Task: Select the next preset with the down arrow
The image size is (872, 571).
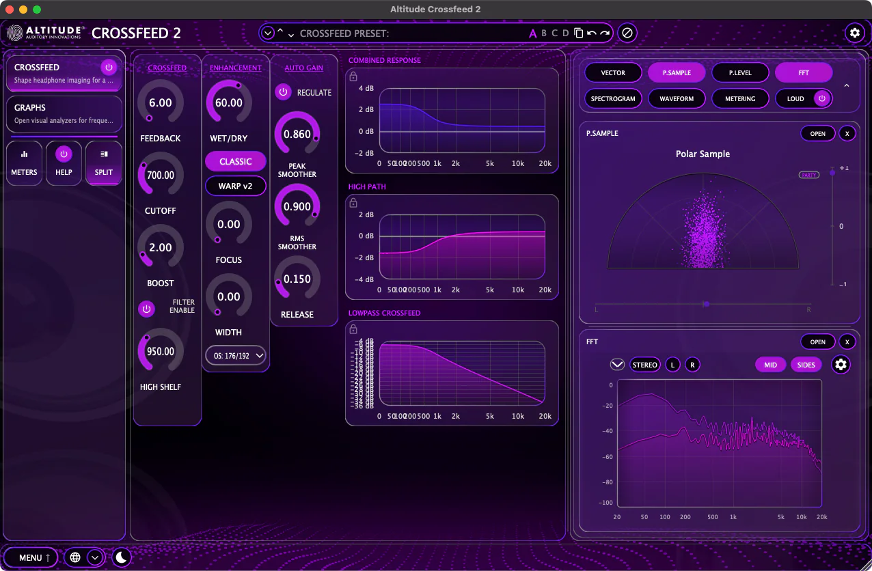Action: (x=291, y=35)
